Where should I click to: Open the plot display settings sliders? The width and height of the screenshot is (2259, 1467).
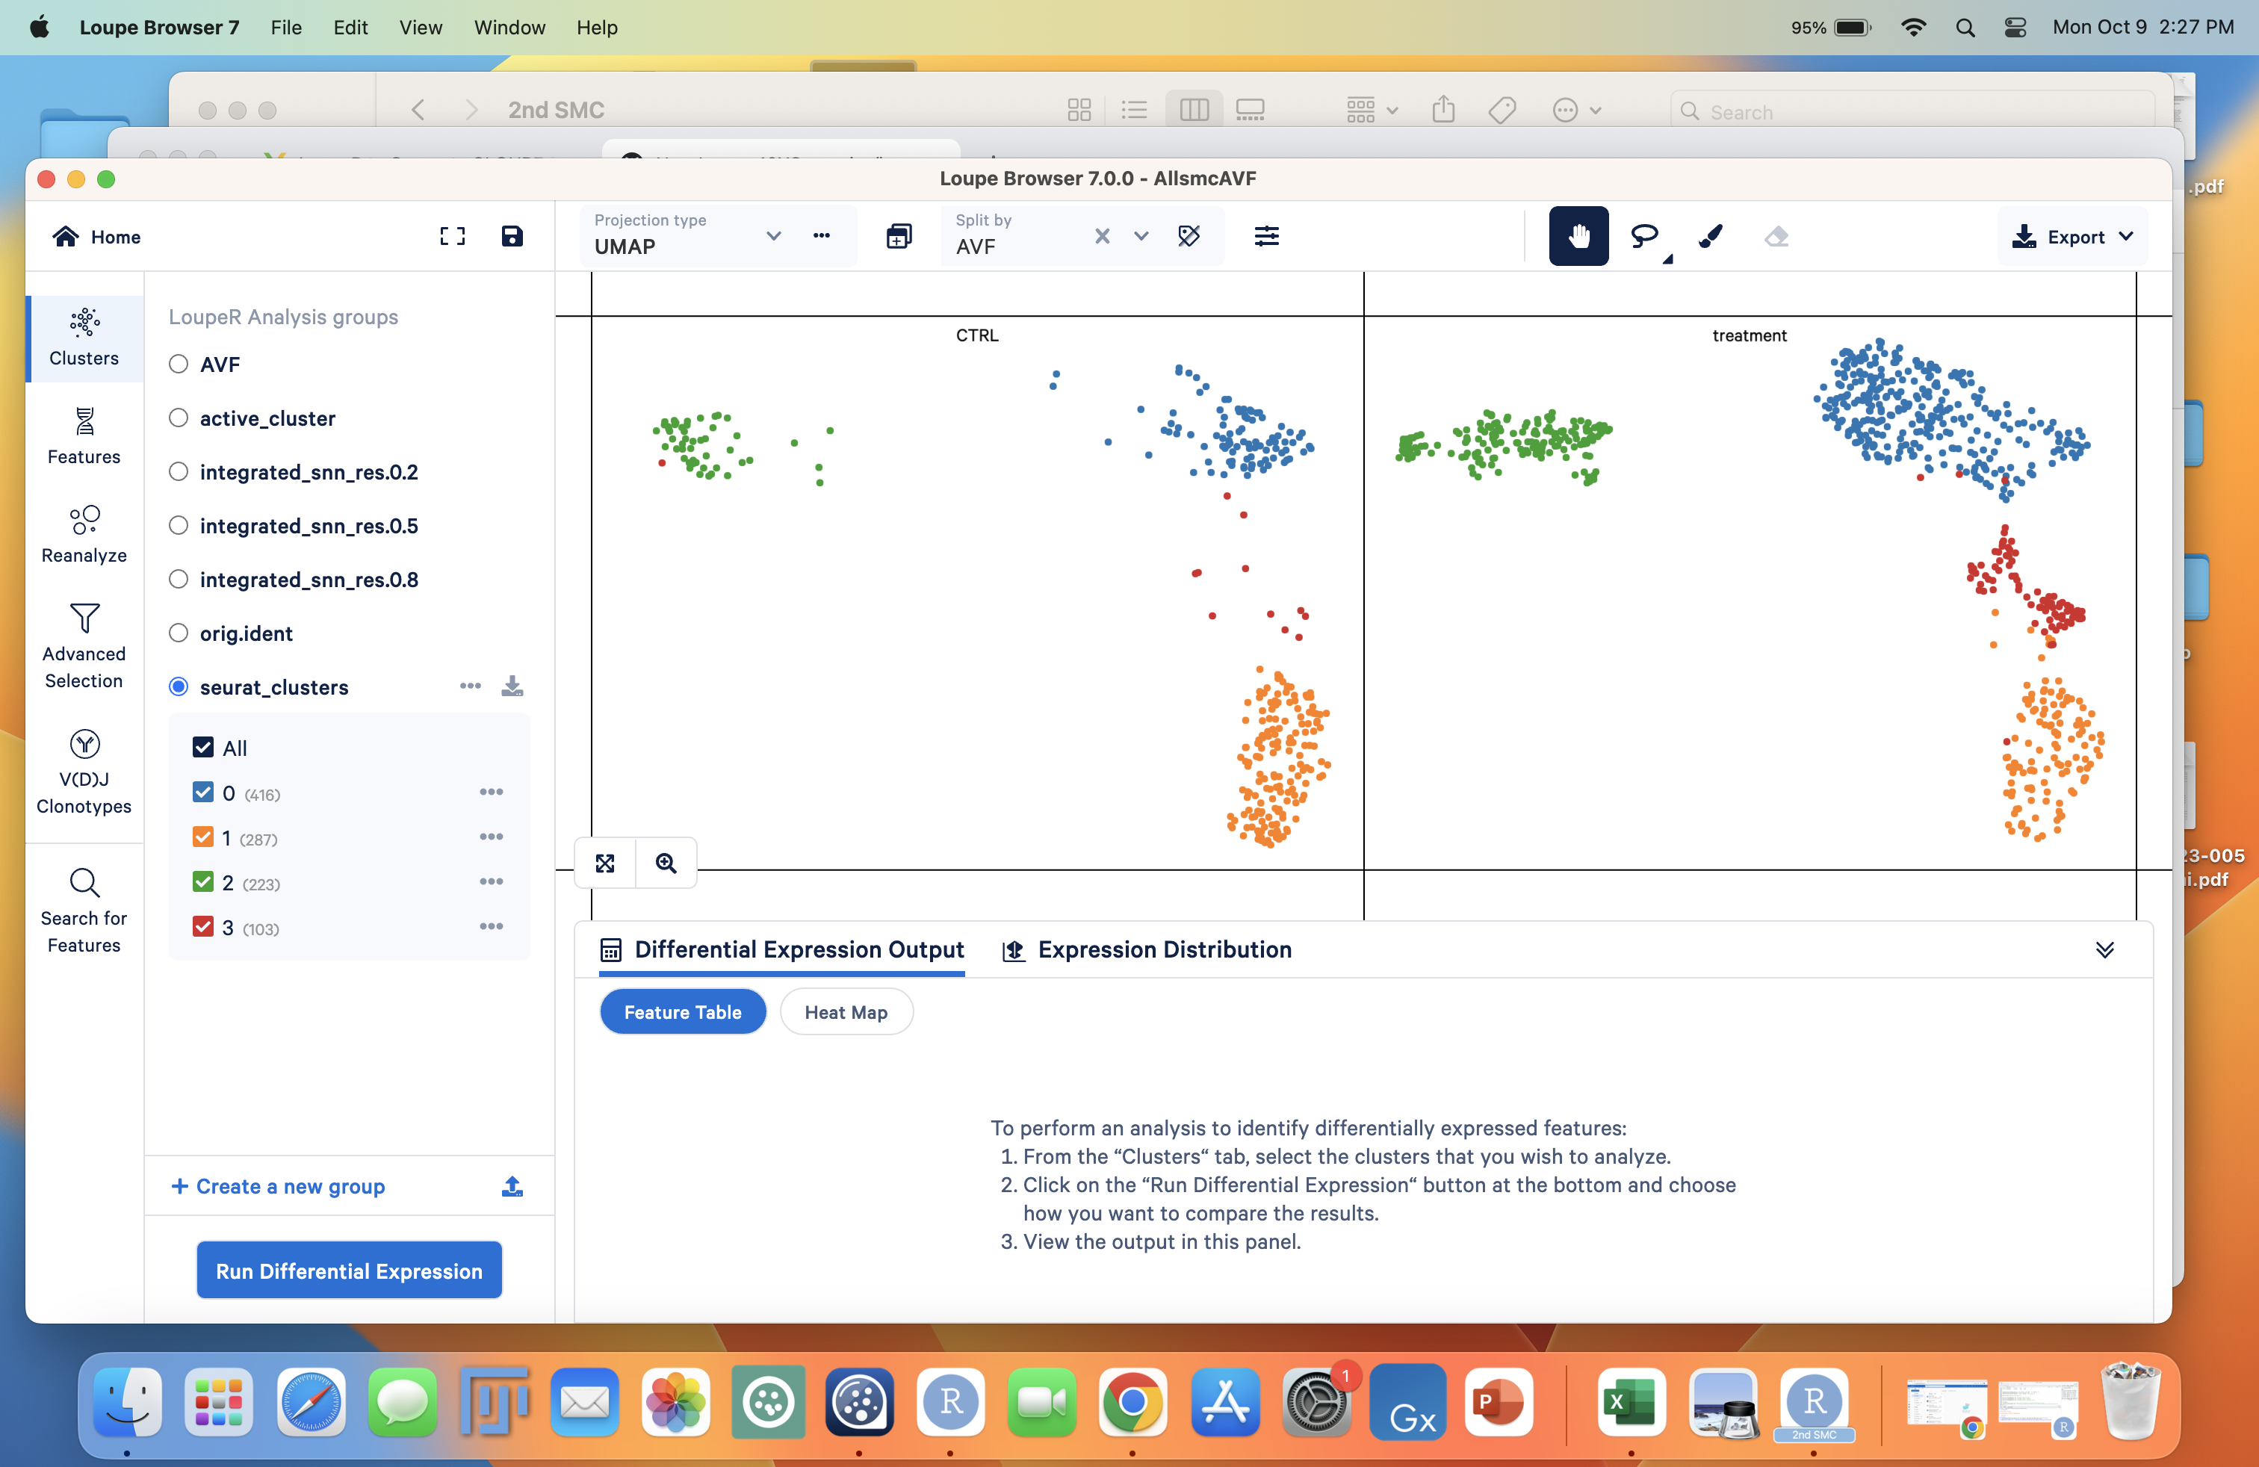pyautogui.click(x=1266, y=236)
